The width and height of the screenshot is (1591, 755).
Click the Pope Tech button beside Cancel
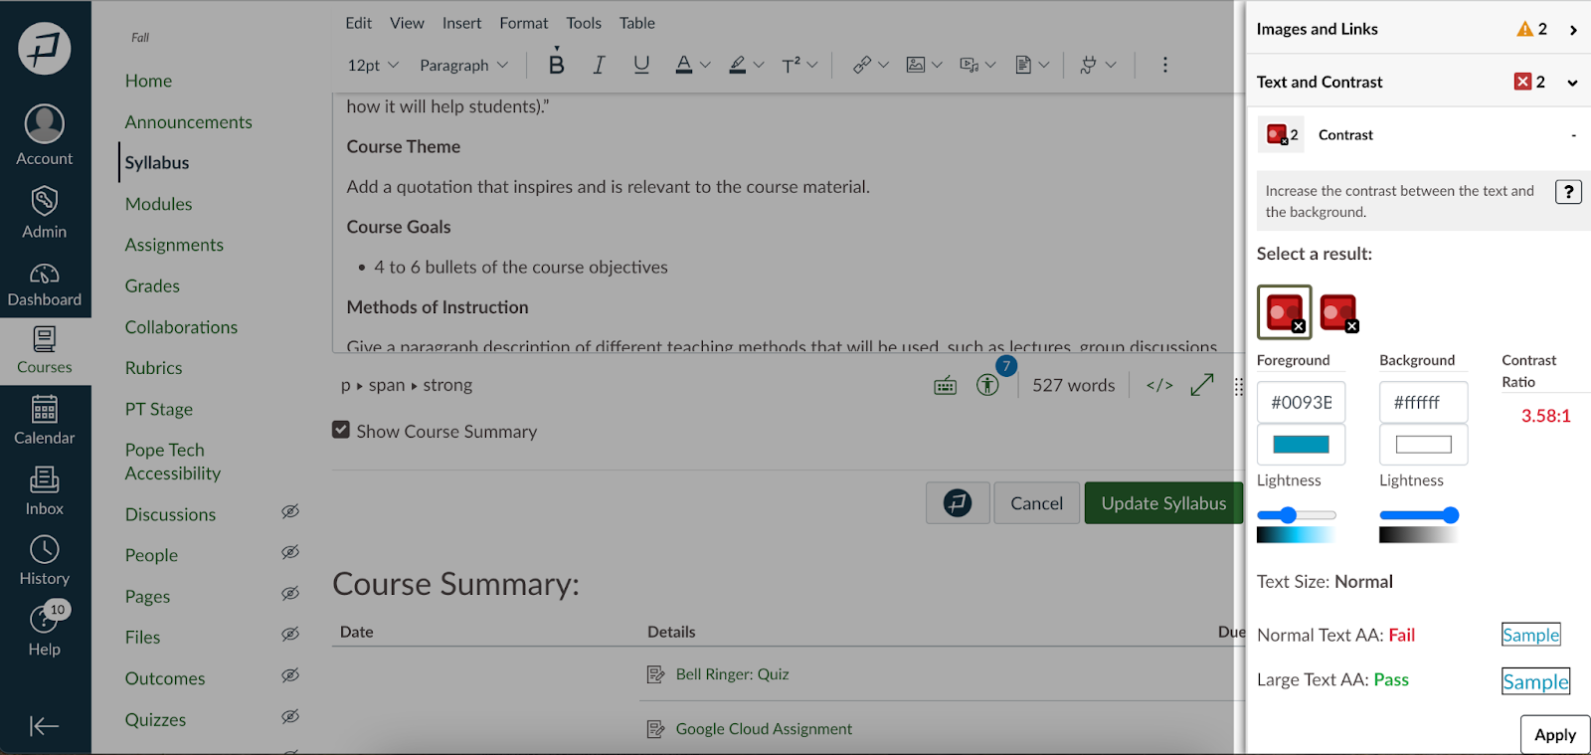pos(958,503)
